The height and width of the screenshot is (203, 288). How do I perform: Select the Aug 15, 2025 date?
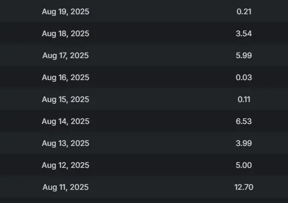[x=66, y=99]
